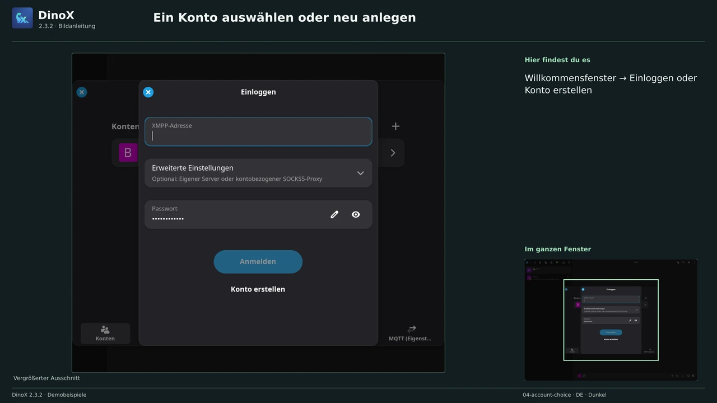Close the Einloggen dialog with blue X

coord(148,92)
